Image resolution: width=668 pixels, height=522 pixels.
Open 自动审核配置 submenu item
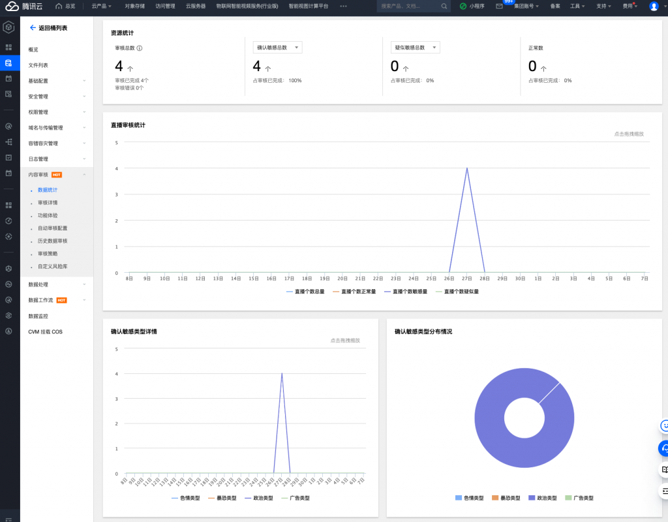(x=52, y=228)
